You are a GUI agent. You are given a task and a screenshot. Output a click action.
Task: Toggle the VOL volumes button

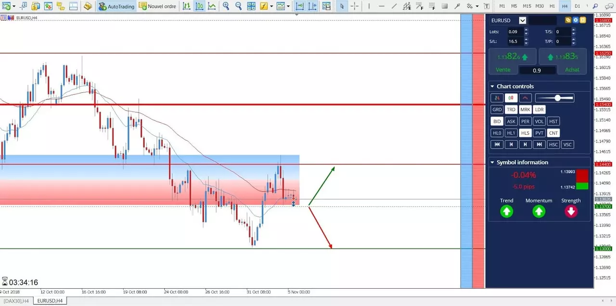click(x=539, y=121)
